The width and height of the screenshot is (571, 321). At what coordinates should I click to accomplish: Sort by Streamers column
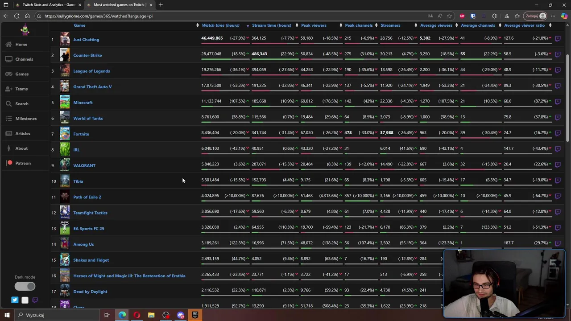click(390, 25)
